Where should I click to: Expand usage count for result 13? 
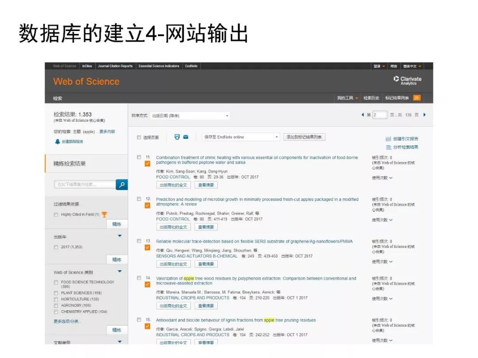[x=382, y=262]
